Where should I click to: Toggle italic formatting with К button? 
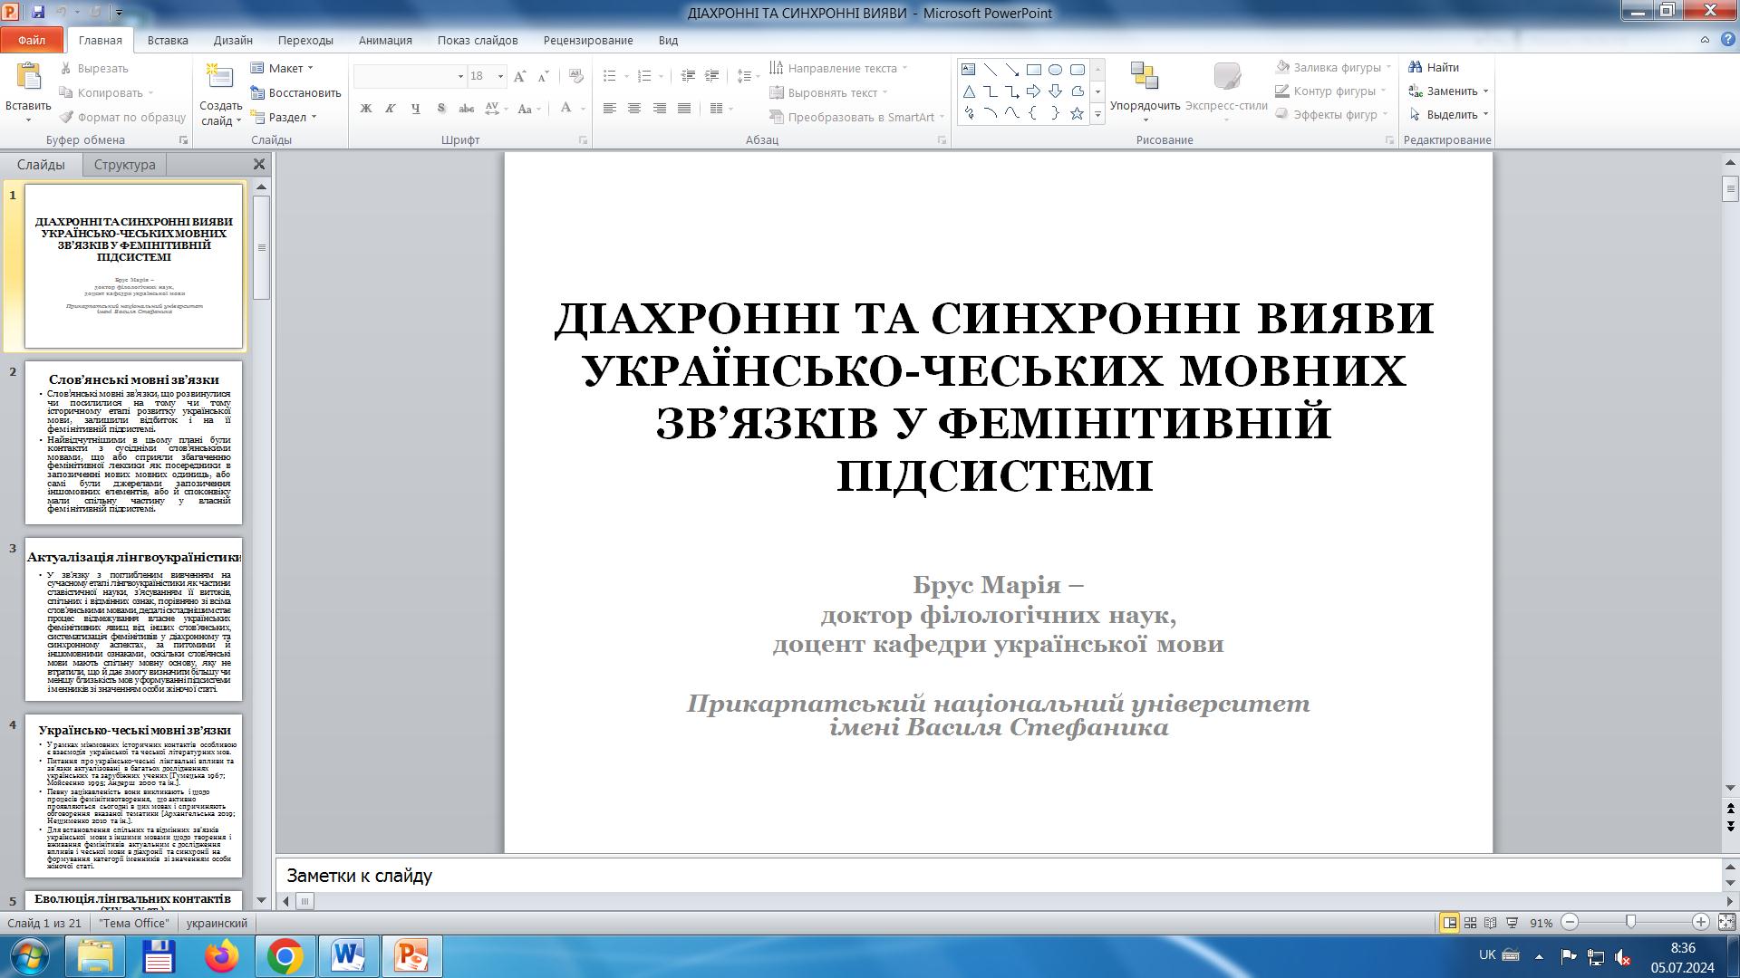pos(391,109)
